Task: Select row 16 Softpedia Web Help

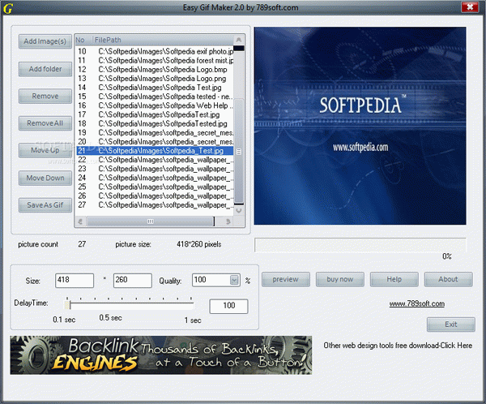Action: tap(155, 105)
